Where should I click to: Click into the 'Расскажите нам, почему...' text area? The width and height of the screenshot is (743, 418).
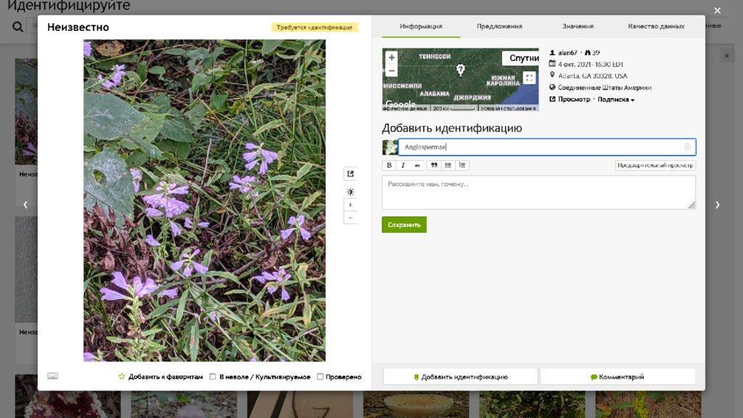tap(539, 192)
